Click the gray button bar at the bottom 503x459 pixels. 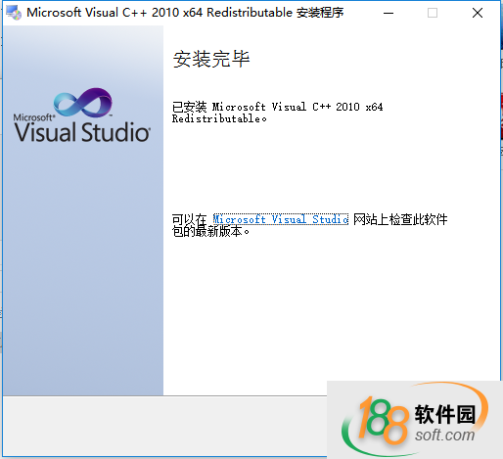(164, 426)
